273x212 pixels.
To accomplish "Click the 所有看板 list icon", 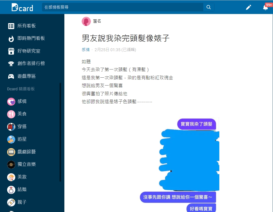I will (11, 26).
